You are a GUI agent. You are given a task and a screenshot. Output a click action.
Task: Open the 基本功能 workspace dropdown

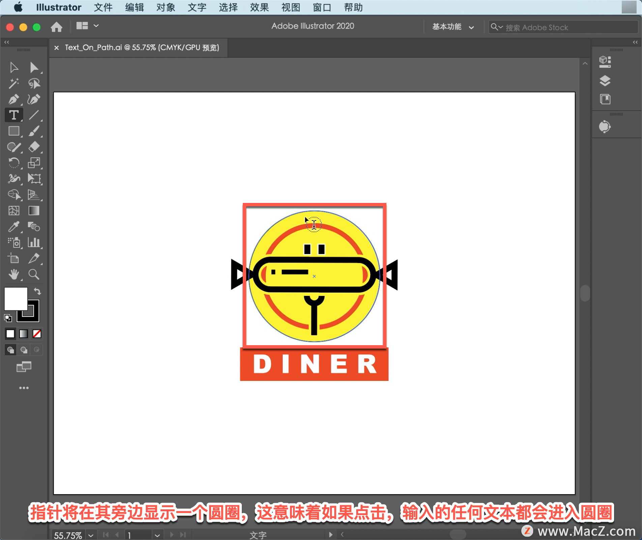[x=453, y=27]
